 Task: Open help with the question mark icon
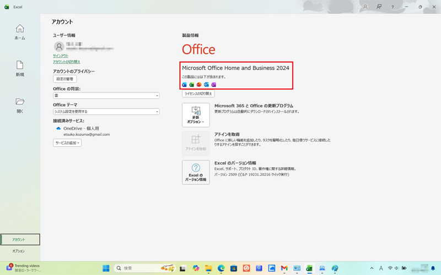coord(392,7)
